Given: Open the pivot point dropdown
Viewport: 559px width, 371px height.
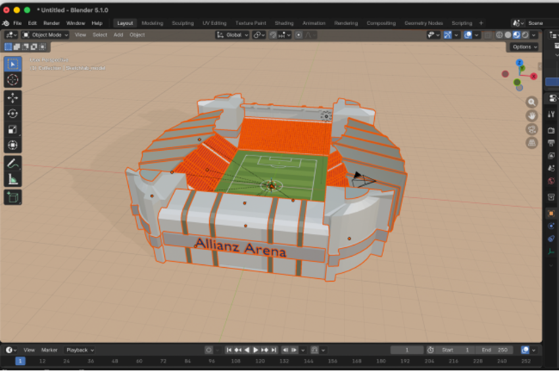Looking at the screenshot, I should [x=259, y=35].
